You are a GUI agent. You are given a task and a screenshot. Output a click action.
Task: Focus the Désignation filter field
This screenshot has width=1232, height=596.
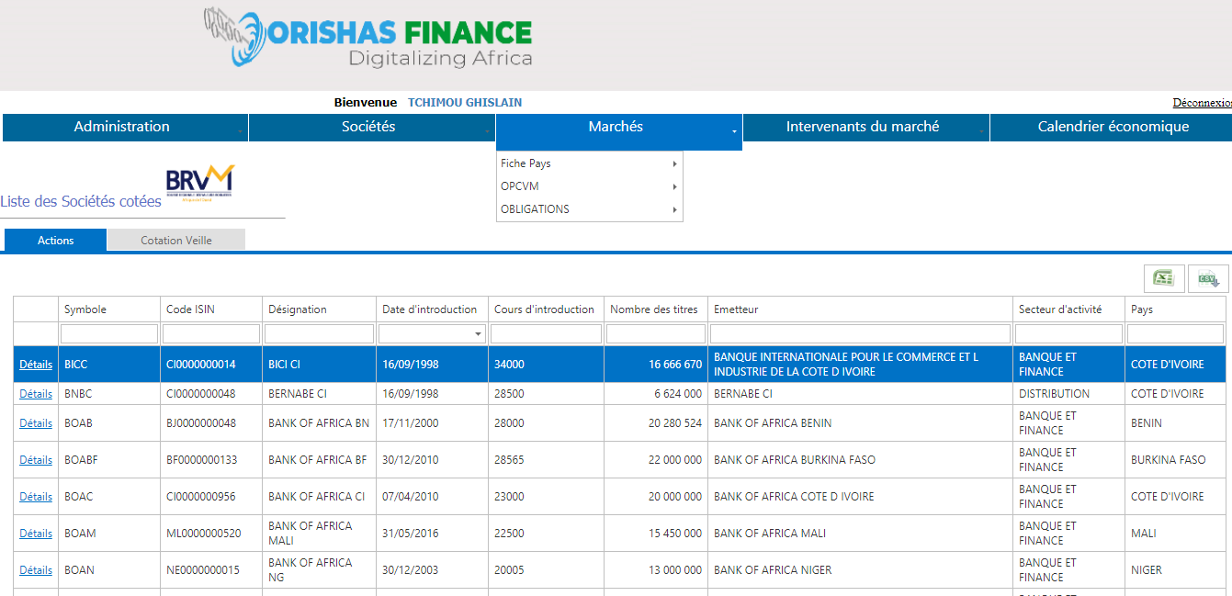tap(320, 334)
